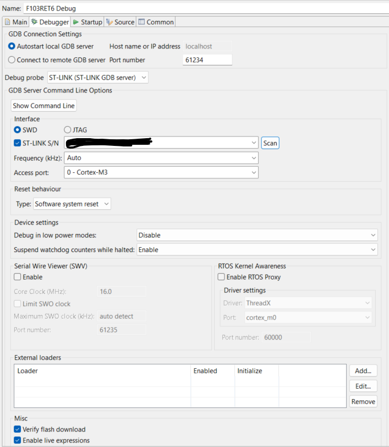Switch to the Common tab
Viewport: 389px width, 447px height.
pyautogui.click(x=156, y=22)
